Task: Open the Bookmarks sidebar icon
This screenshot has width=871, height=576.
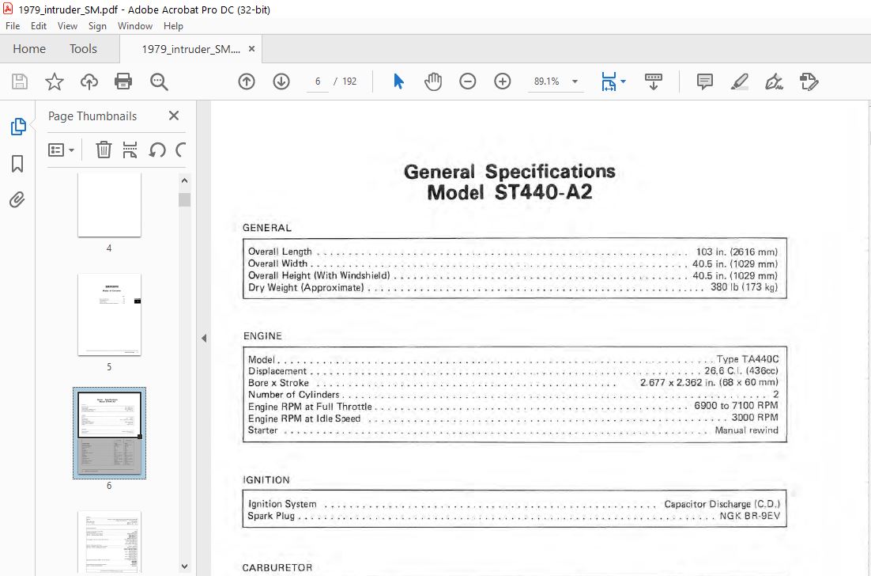Action: [x=17, y=164]
